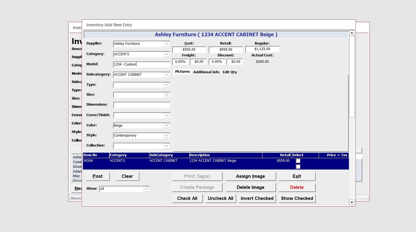Click the Price + Tax column header
This screenshot has width=416, height=232.
(334, 155)
